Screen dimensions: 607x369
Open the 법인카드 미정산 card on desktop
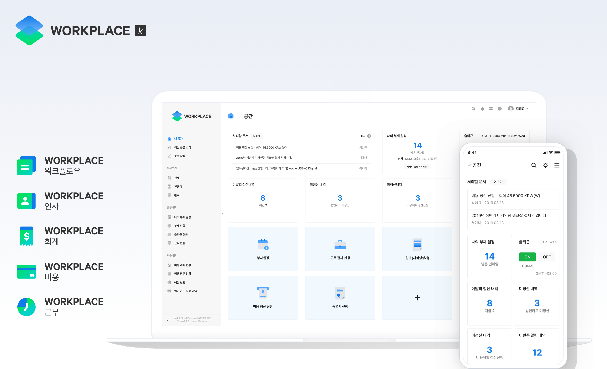(x=340, y=200)
